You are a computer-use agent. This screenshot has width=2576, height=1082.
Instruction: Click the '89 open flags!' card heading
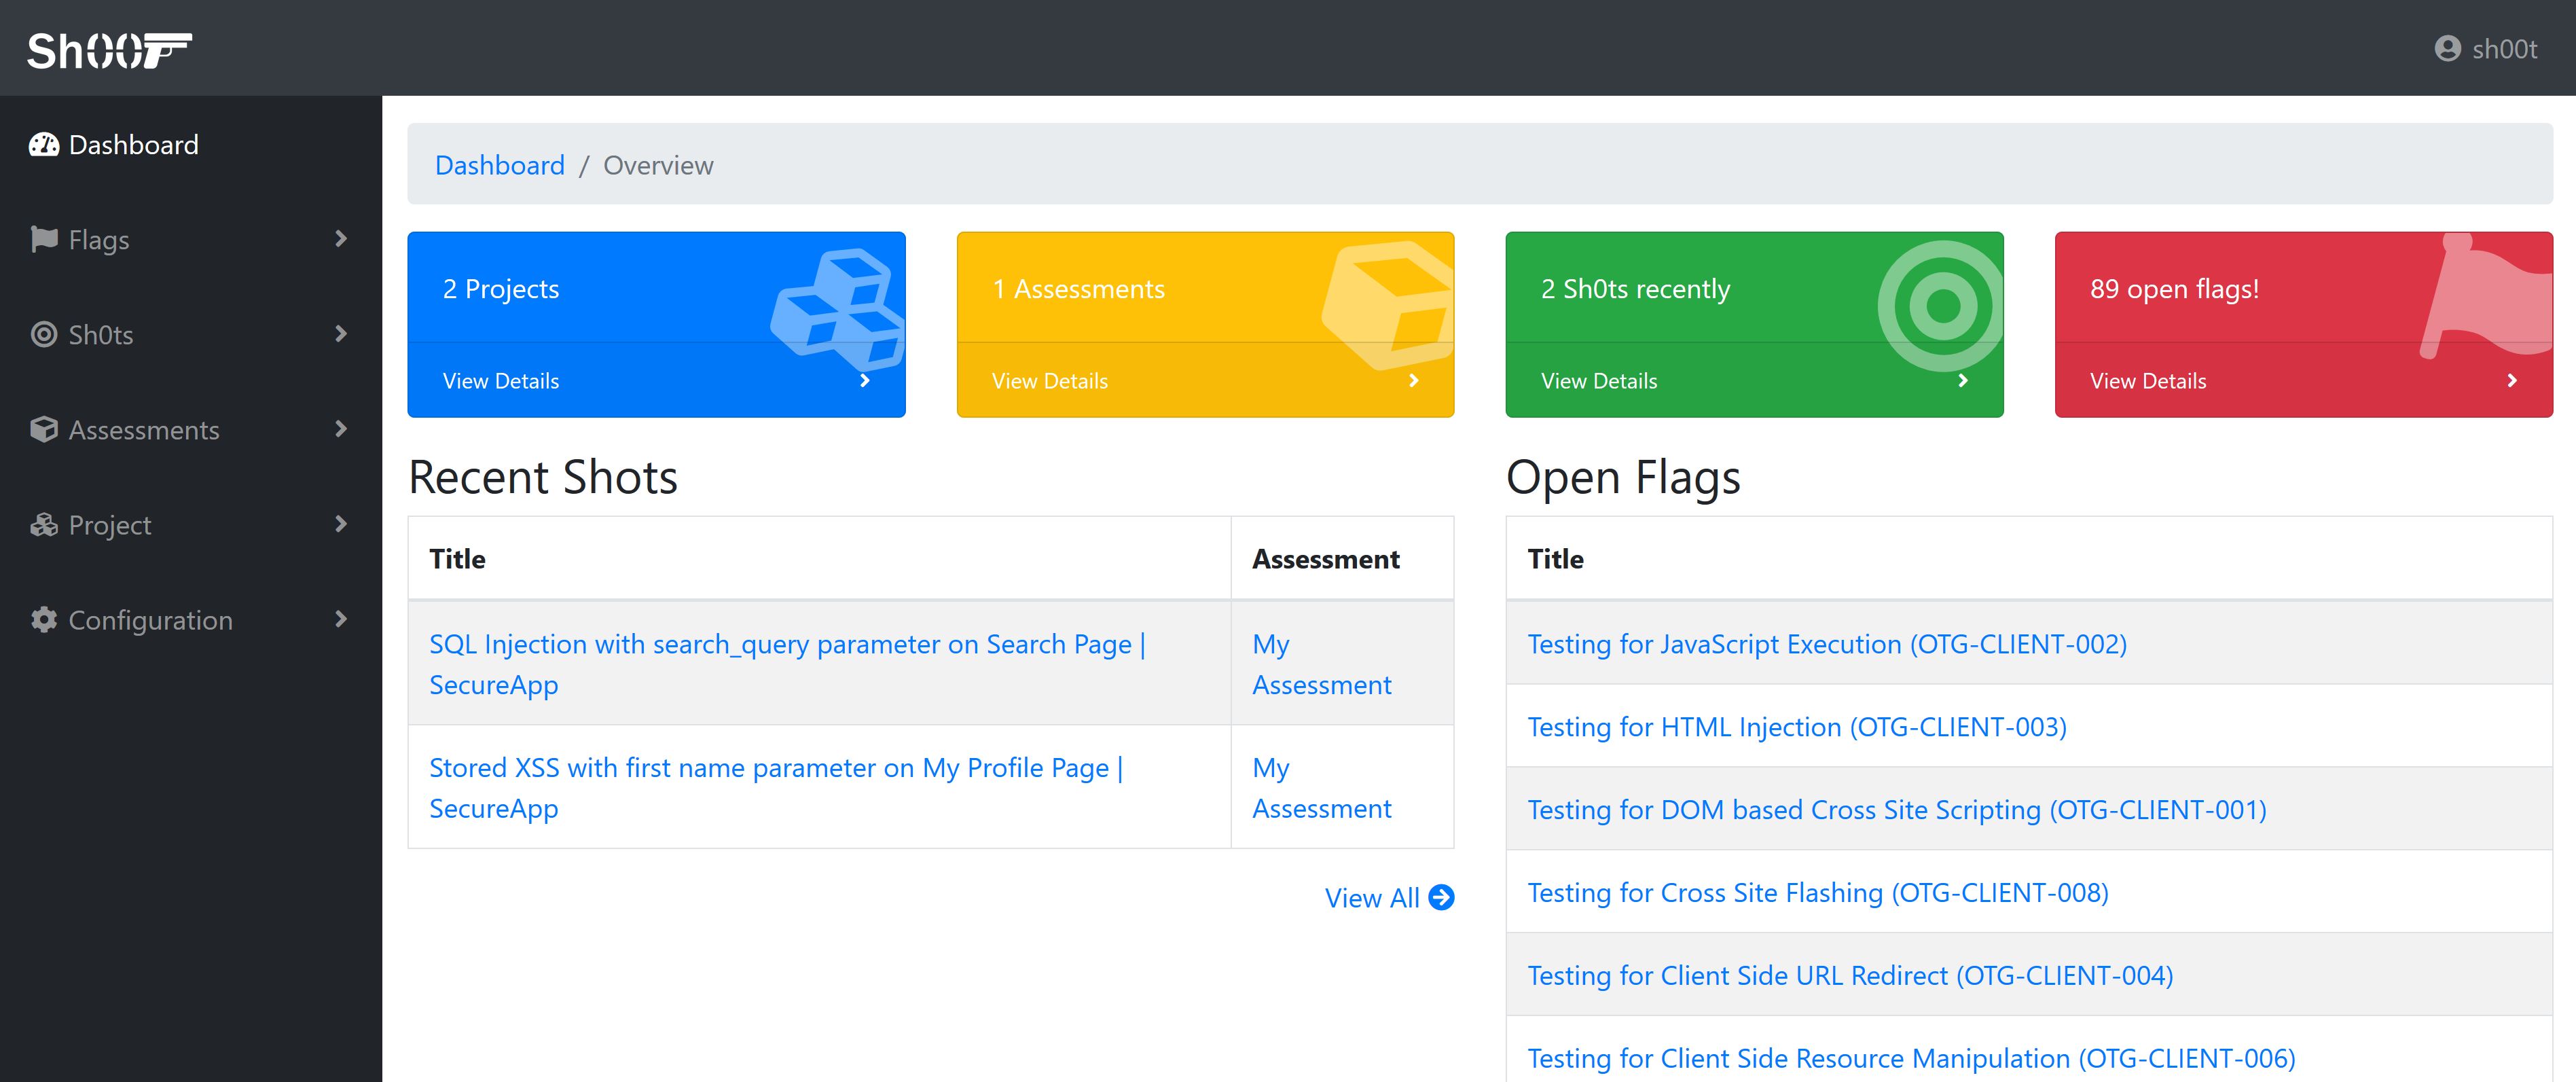coord(2174,289)
